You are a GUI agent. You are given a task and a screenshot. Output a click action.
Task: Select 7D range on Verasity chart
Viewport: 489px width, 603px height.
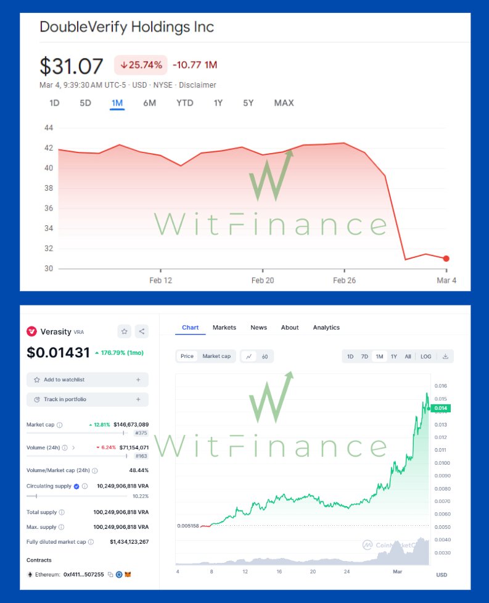point(364,357)
